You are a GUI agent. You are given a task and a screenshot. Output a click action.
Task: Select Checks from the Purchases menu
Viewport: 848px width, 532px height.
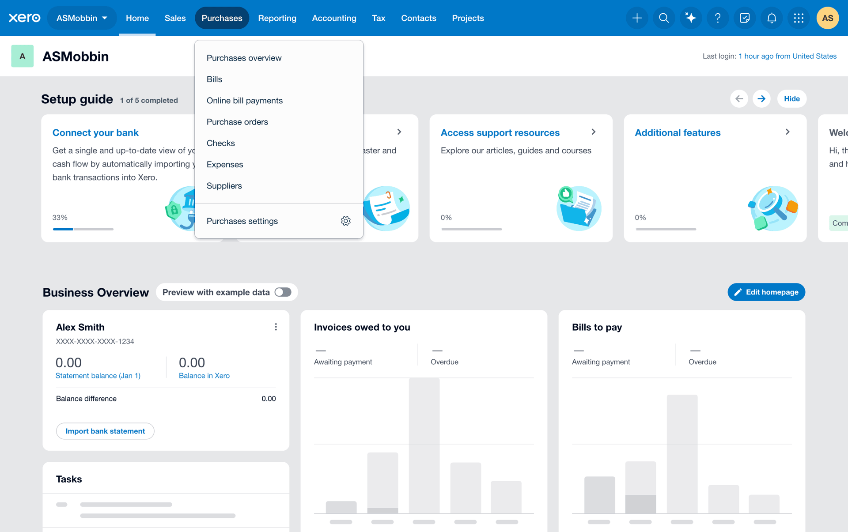point(279,143)
